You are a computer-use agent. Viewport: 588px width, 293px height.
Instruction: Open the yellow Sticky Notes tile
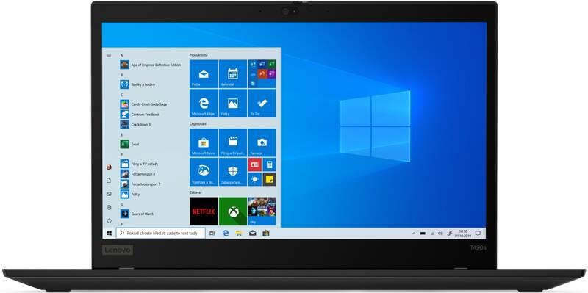(x=269, y=179)
